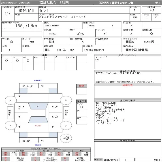The height and width of the screenshot is (162, 162).
Task: Click the shaded windshield area marked A
Action: coord(38,106)
